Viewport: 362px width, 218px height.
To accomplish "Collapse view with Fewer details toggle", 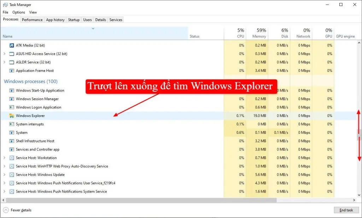I will (6, 210).
